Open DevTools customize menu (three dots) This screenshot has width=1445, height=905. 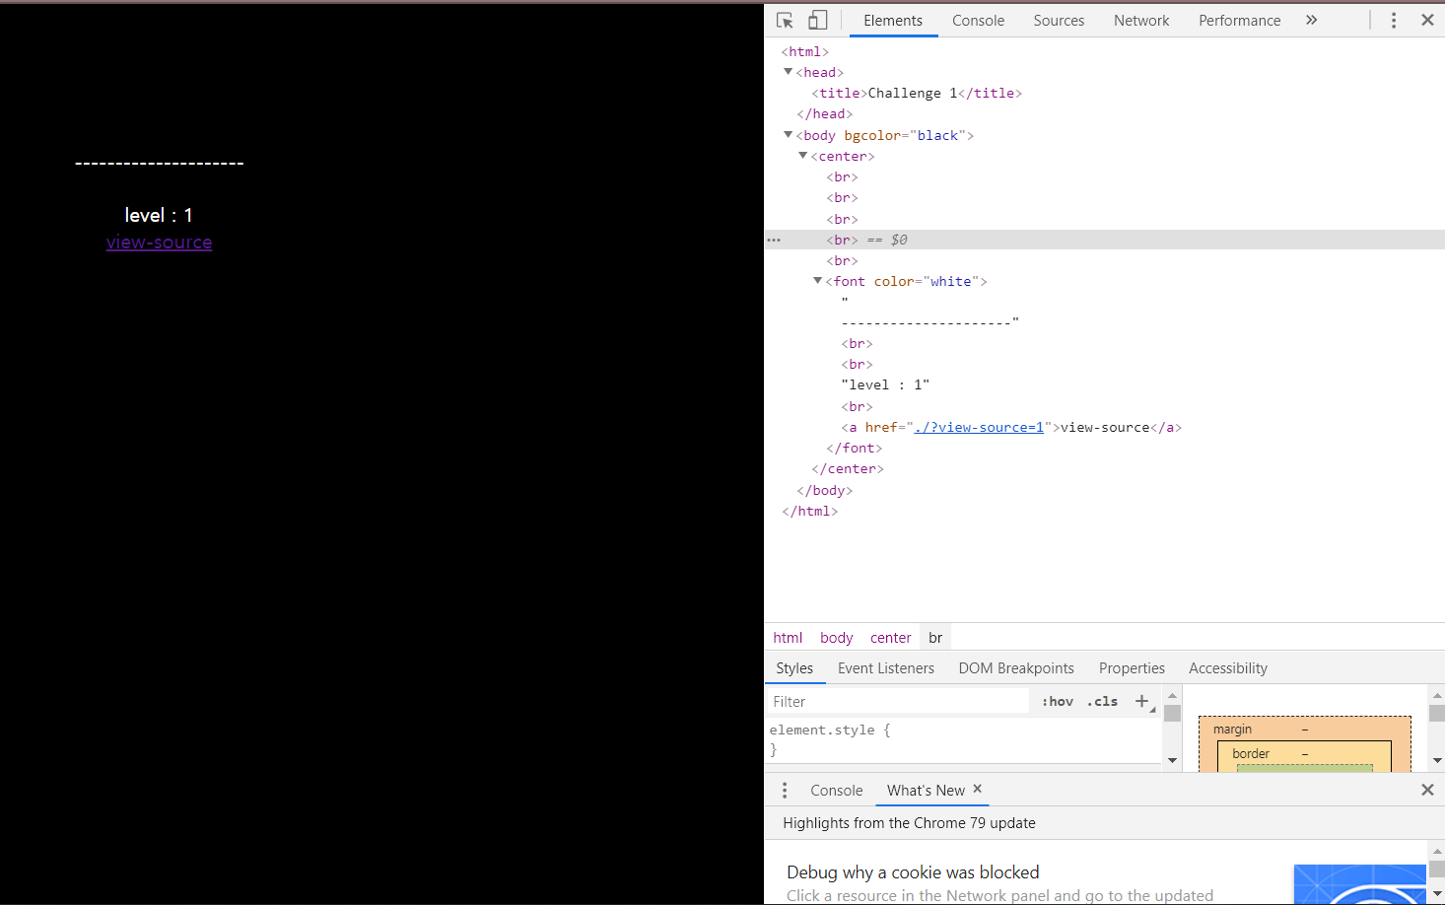tap(1394, 20)
